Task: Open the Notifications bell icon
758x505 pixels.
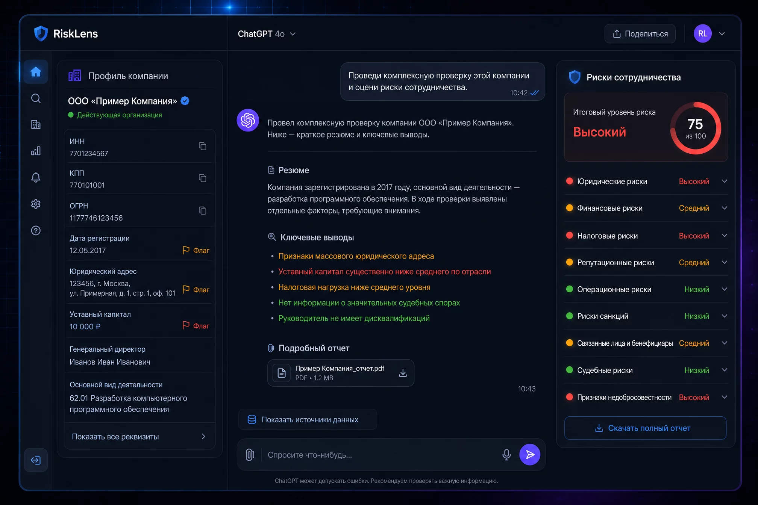Action: (x=36, y=177)
